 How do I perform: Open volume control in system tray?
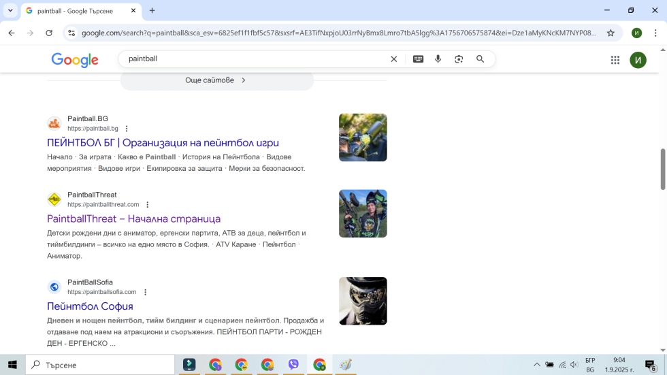(x=574, y=365)
